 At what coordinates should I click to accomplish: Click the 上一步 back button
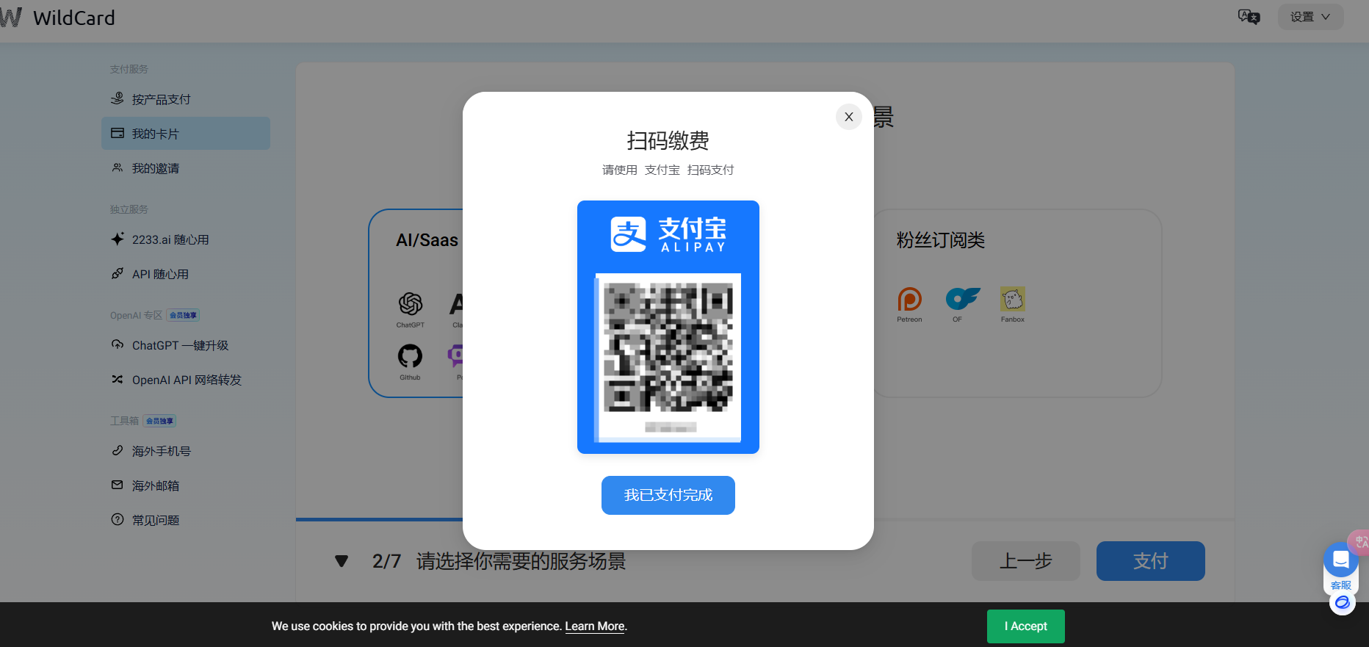[x=1026, y=561]
